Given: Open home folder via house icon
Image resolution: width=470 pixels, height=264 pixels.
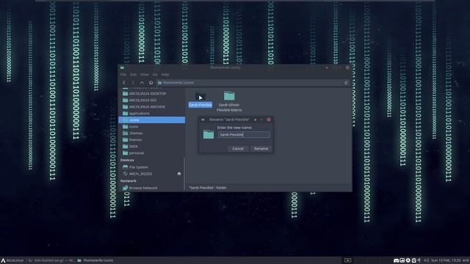Looking at the screenshot, I should 151,83.
